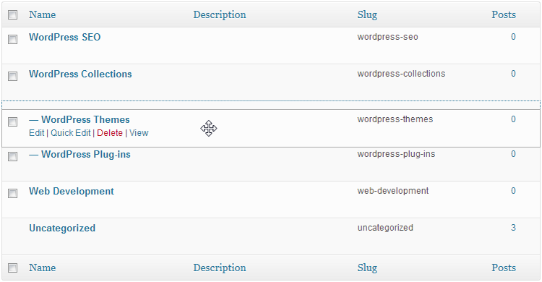
Task: Click post count 0 for WordPress Collections
Action: click(513, 74)
